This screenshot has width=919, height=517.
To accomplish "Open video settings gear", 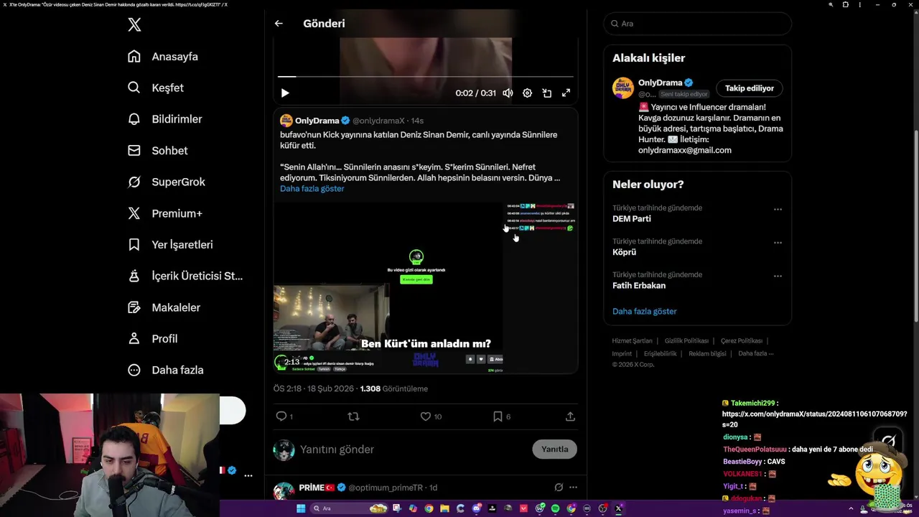I will [x=527, y=93].
